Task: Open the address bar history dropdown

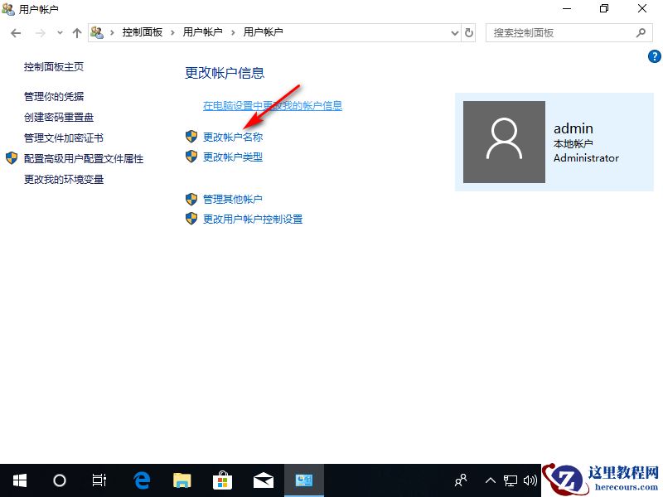Action: click(453, 32)
